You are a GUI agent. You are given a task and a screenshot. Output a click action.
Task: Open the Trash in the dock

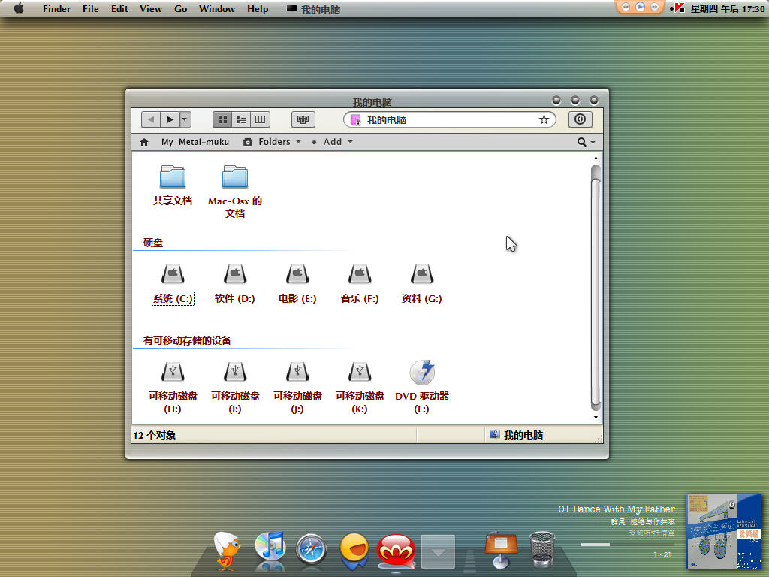(542, 549)
